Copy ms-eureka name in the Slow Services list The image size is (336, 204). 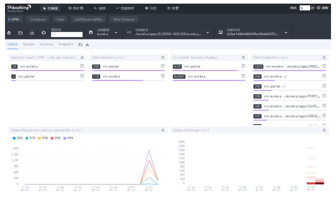pos(163,76)
